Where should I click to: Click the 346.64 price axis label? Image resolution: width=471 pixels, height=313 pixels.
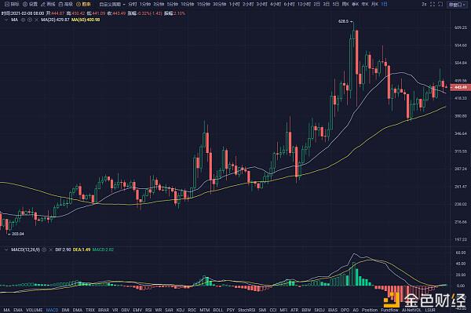coord(461,133)
